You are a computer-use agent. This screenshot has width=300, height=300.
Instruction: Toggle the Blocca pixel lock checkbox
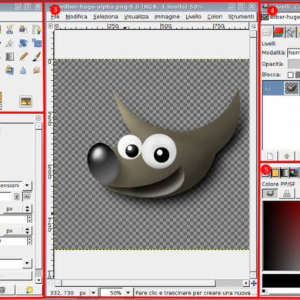tap(290, 75)
